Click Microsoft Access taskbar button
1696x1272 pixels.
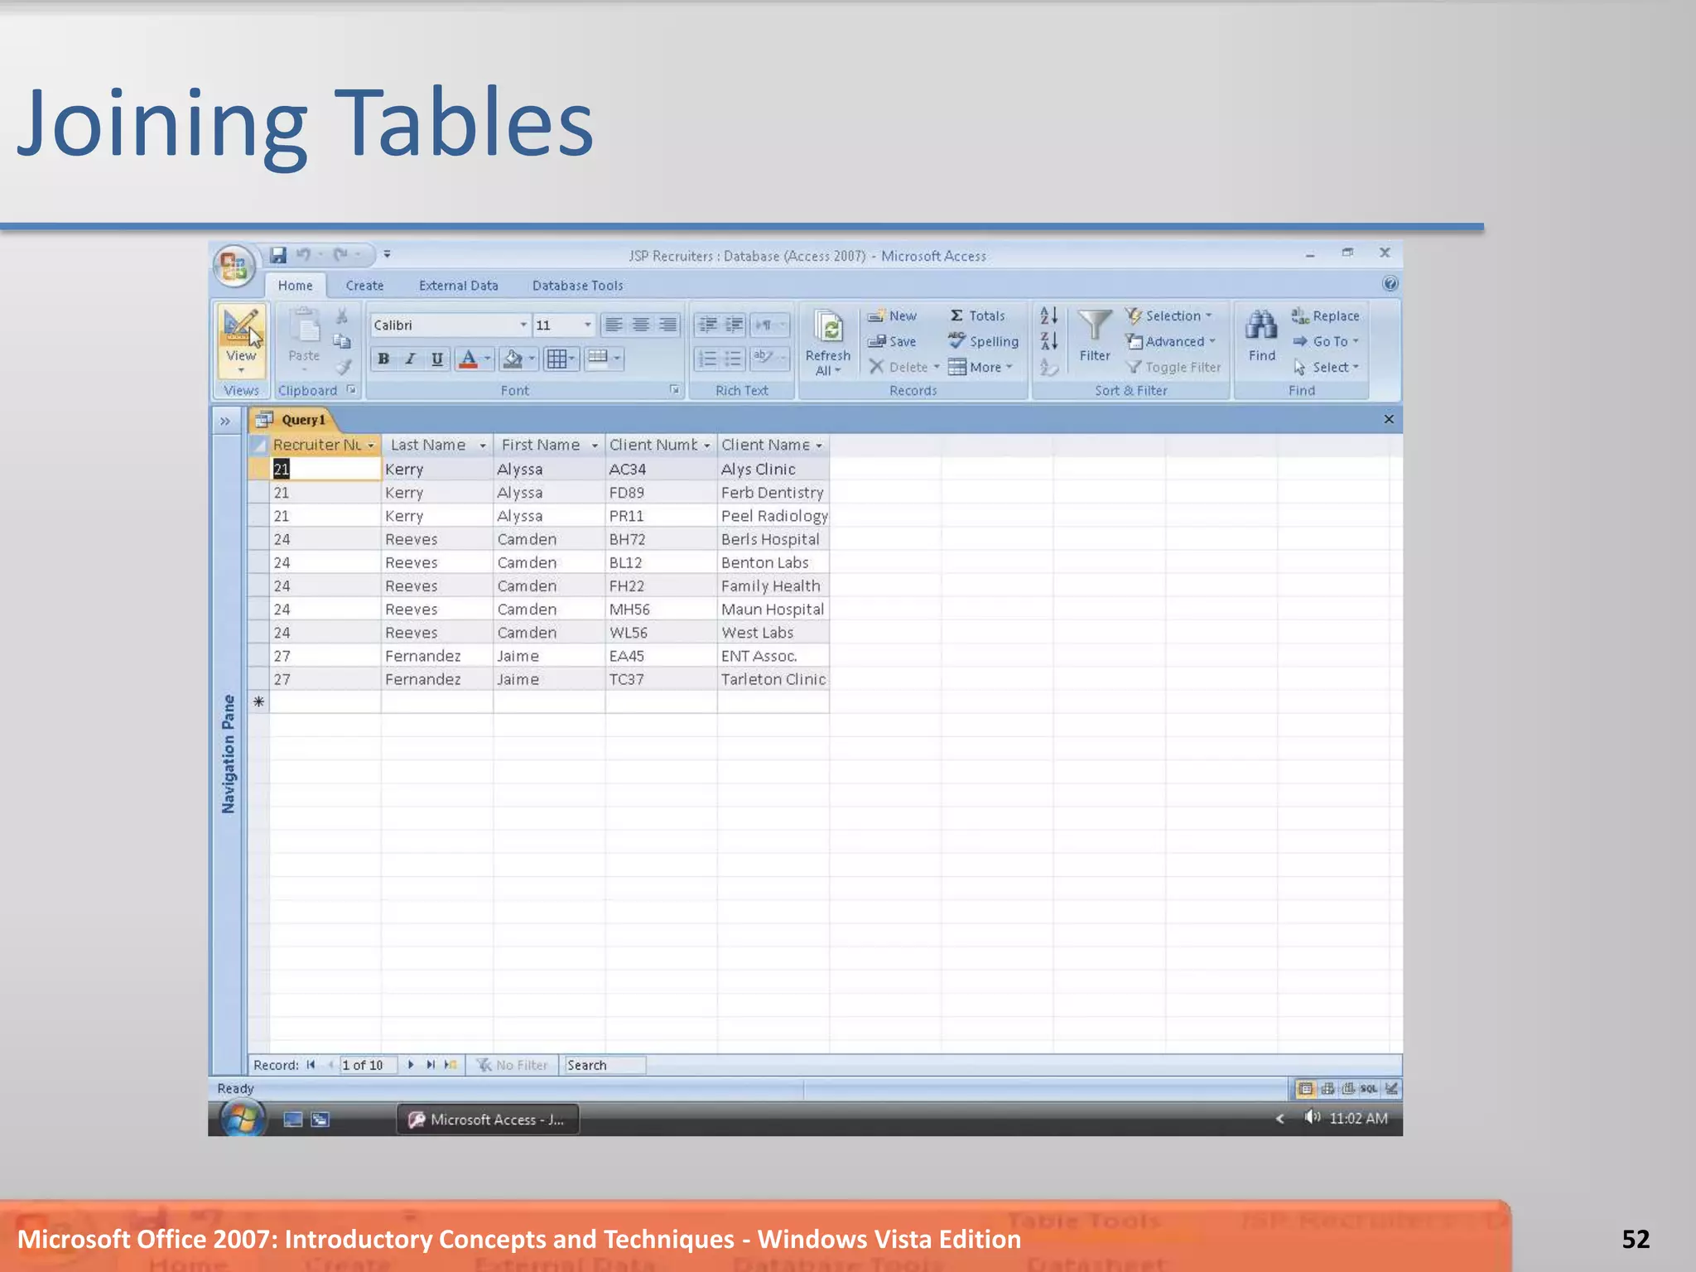[488, 1120]
